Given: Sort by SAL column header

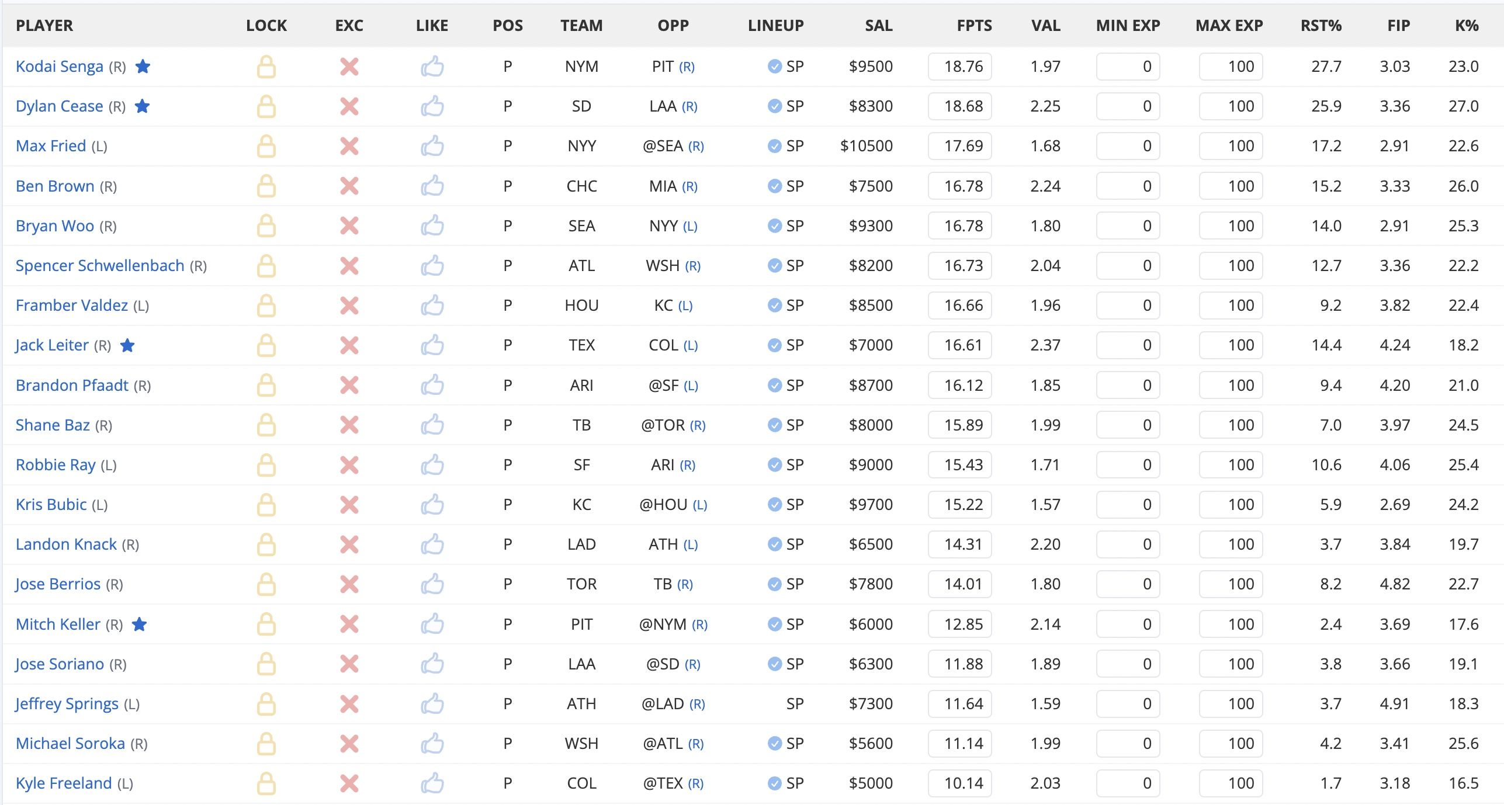Looking at the screenshot, I should pyautogui.click(x=879, y=26).
